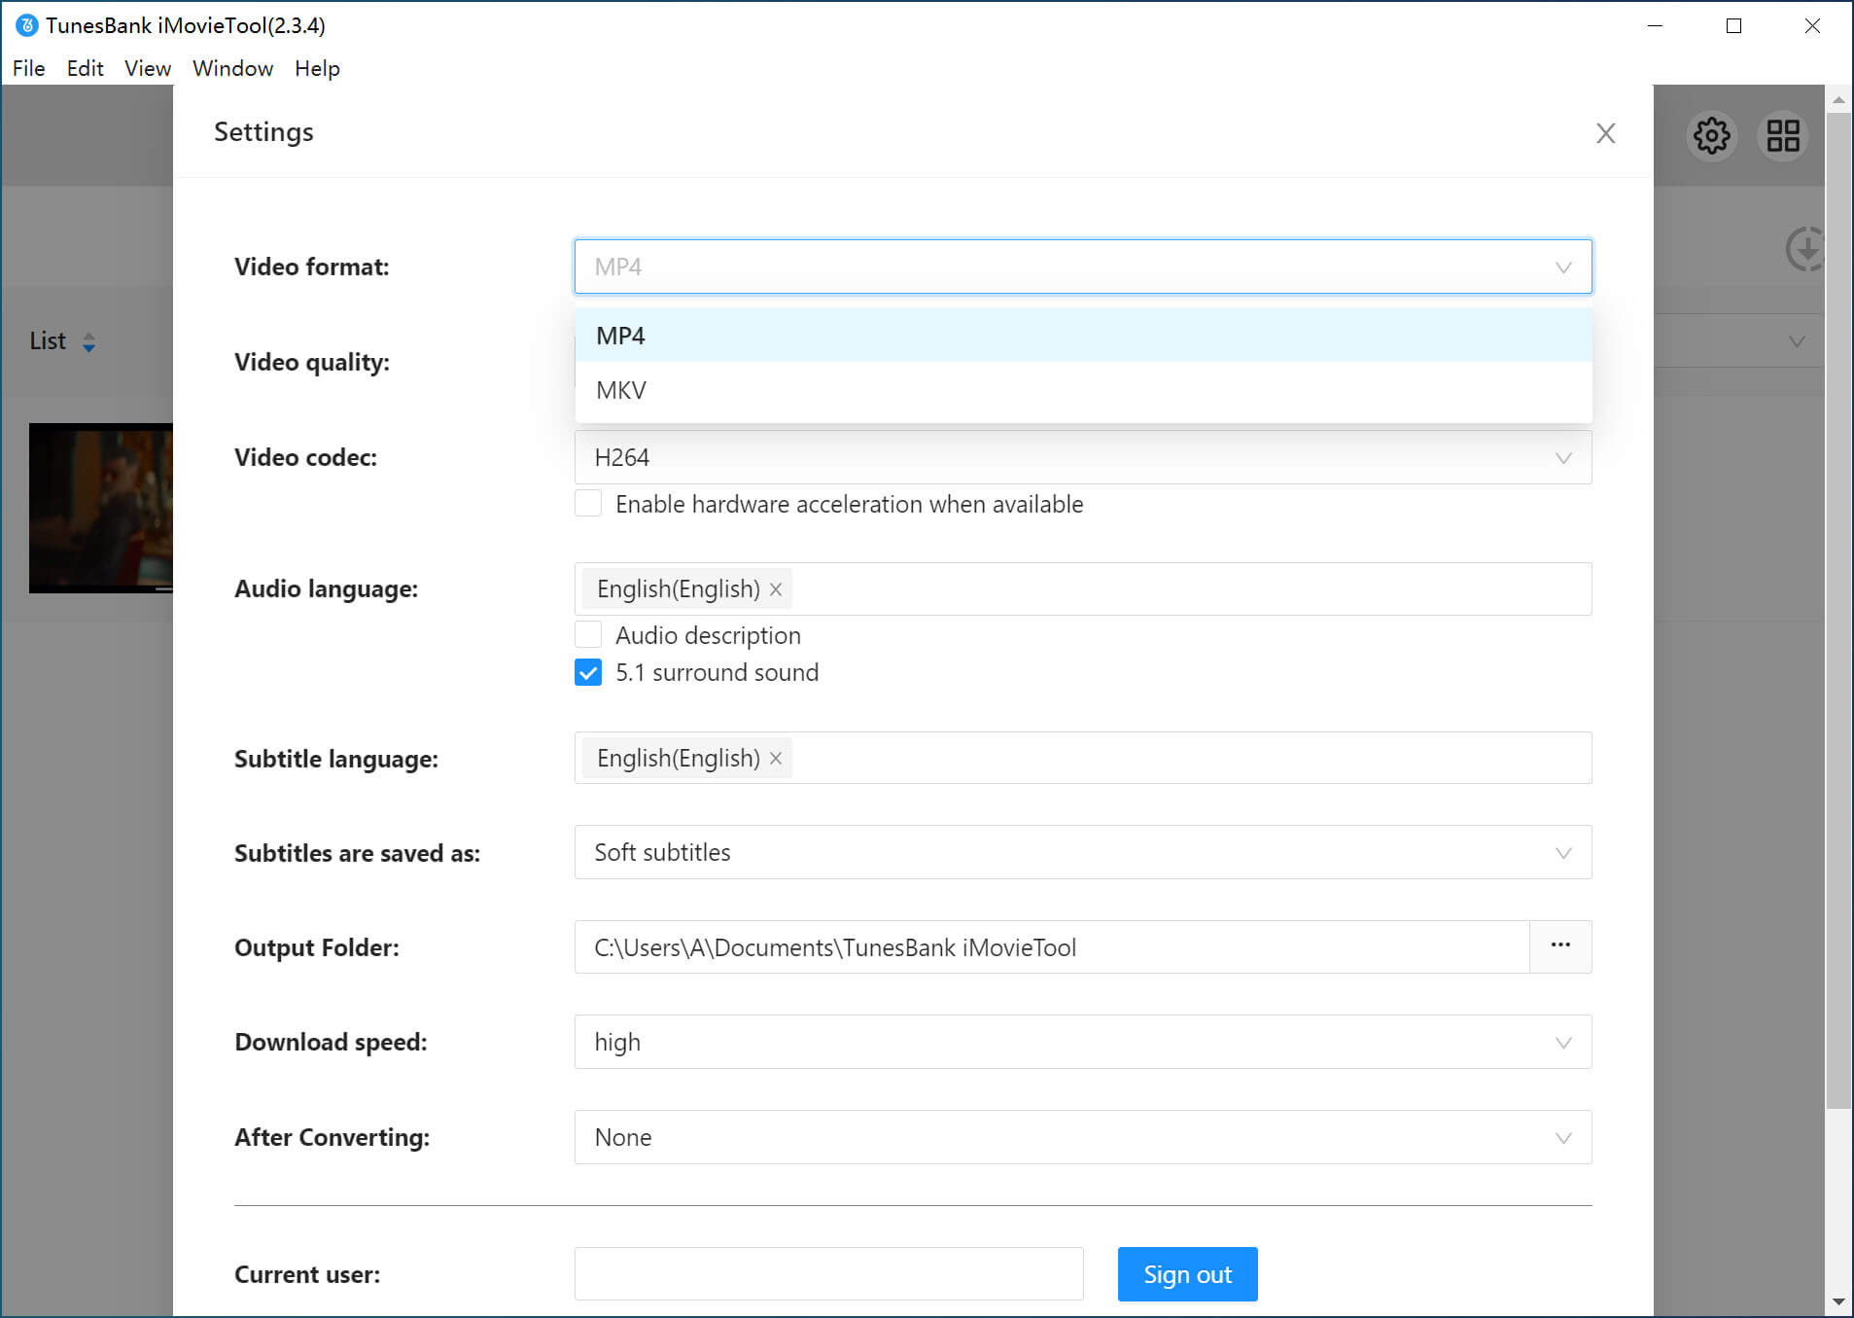Select MKV from video format list
The height and width of the screenshot is (1318, 1854).
(x=1083, y=390)
